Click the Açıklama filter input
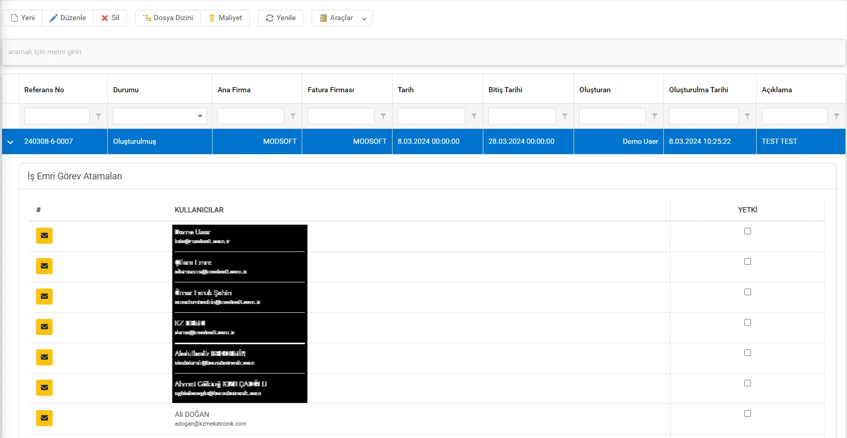Viewport: 847px width, 438px height. click(x=795, y=116)
